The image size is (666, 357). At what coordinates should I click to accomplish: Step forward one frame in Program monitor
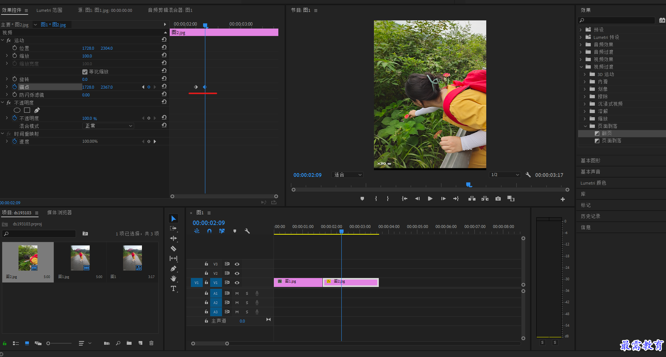coord(443,199)
